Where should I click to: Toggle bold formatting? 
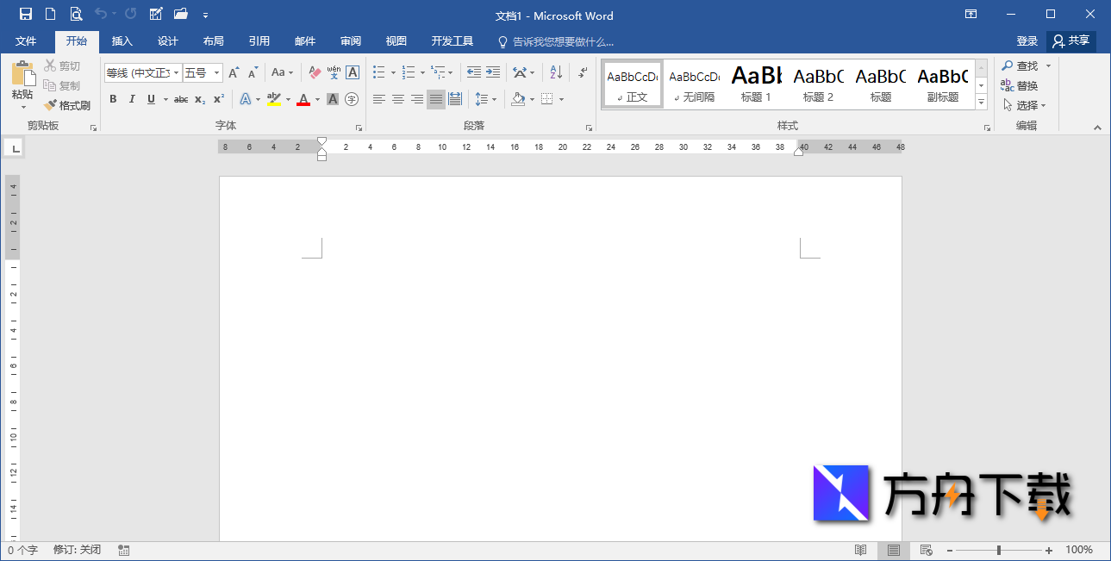coord(113,99)
